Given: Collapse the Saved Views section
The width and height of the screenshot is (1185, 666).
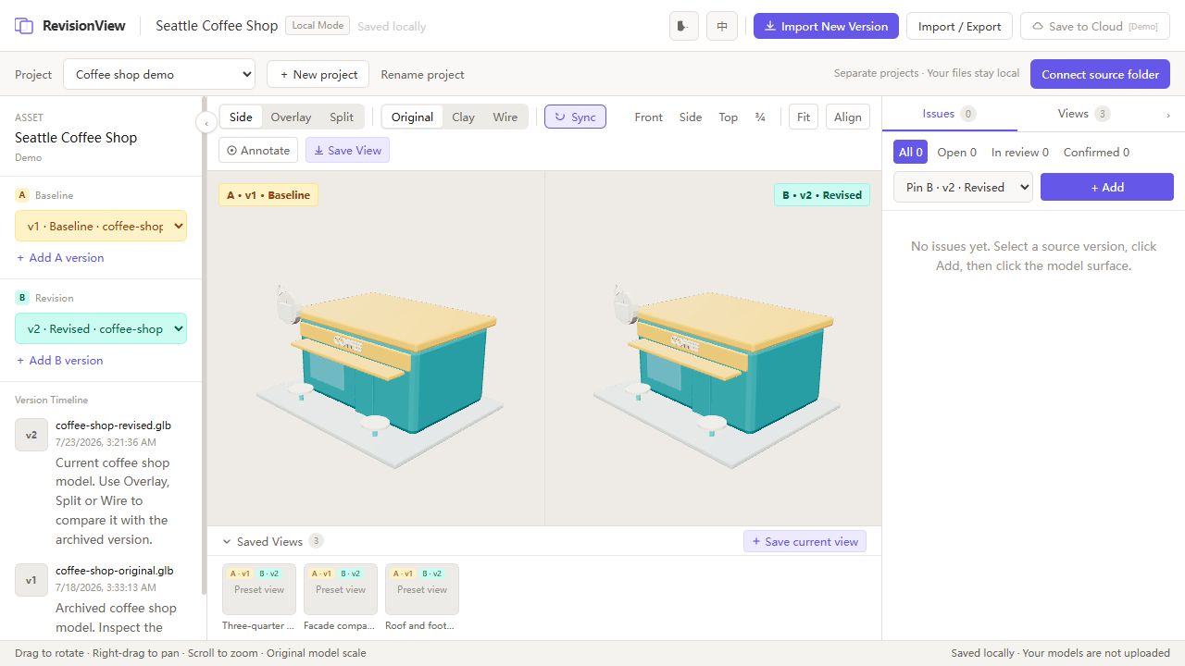Looking at the screenshot, I should click(x=227, y=541).
